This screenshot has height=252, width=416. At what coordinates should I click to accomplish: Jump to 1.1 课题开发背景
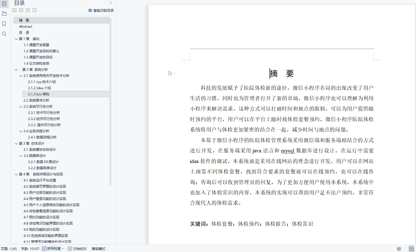pyautogui.click(x=36, y=45)
